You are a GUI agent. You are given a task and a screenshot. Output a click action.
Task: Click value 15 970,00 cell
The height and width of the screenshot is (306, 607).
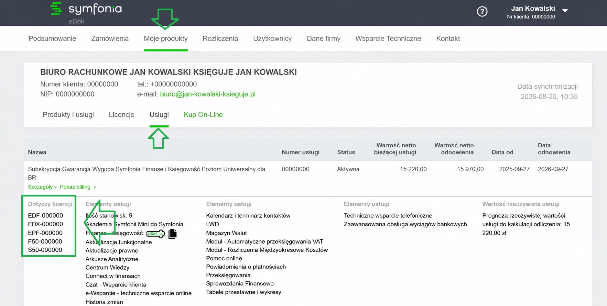[470, 169]
